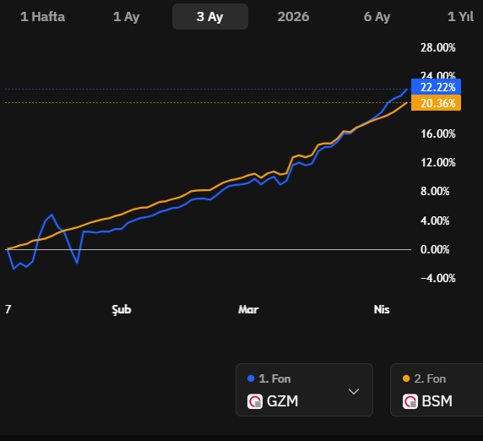
Task: Click the orange 20.36% value label
Action: 437,103
